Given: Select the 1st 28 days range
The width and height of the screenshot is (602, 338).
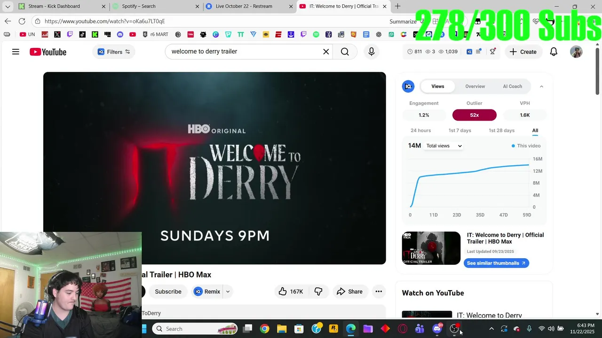Looking at the screenshot, I should pyautogui.click(x=501, y=131).
